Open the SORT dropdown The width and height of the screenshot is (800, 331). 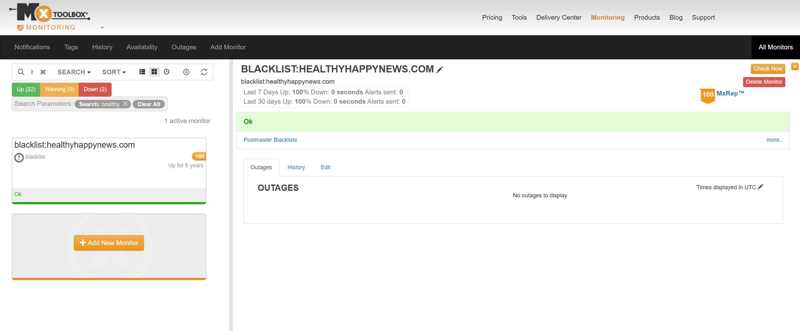114,72
